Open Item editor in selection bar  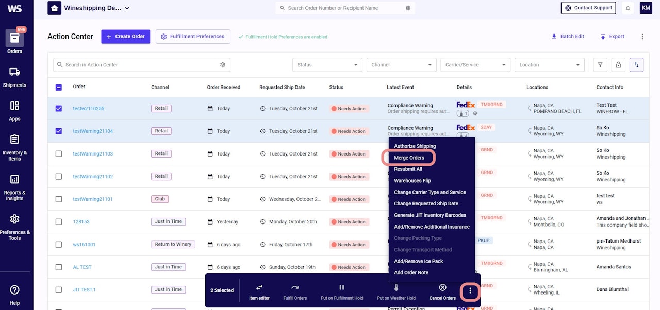pyautogui.click(x=259, y=292)
